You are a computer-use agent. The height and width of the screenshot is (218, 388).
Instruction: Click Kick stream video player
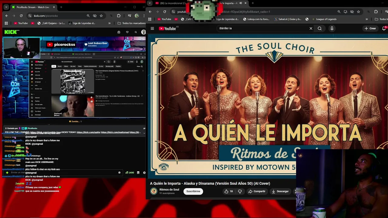pos(74,78)
